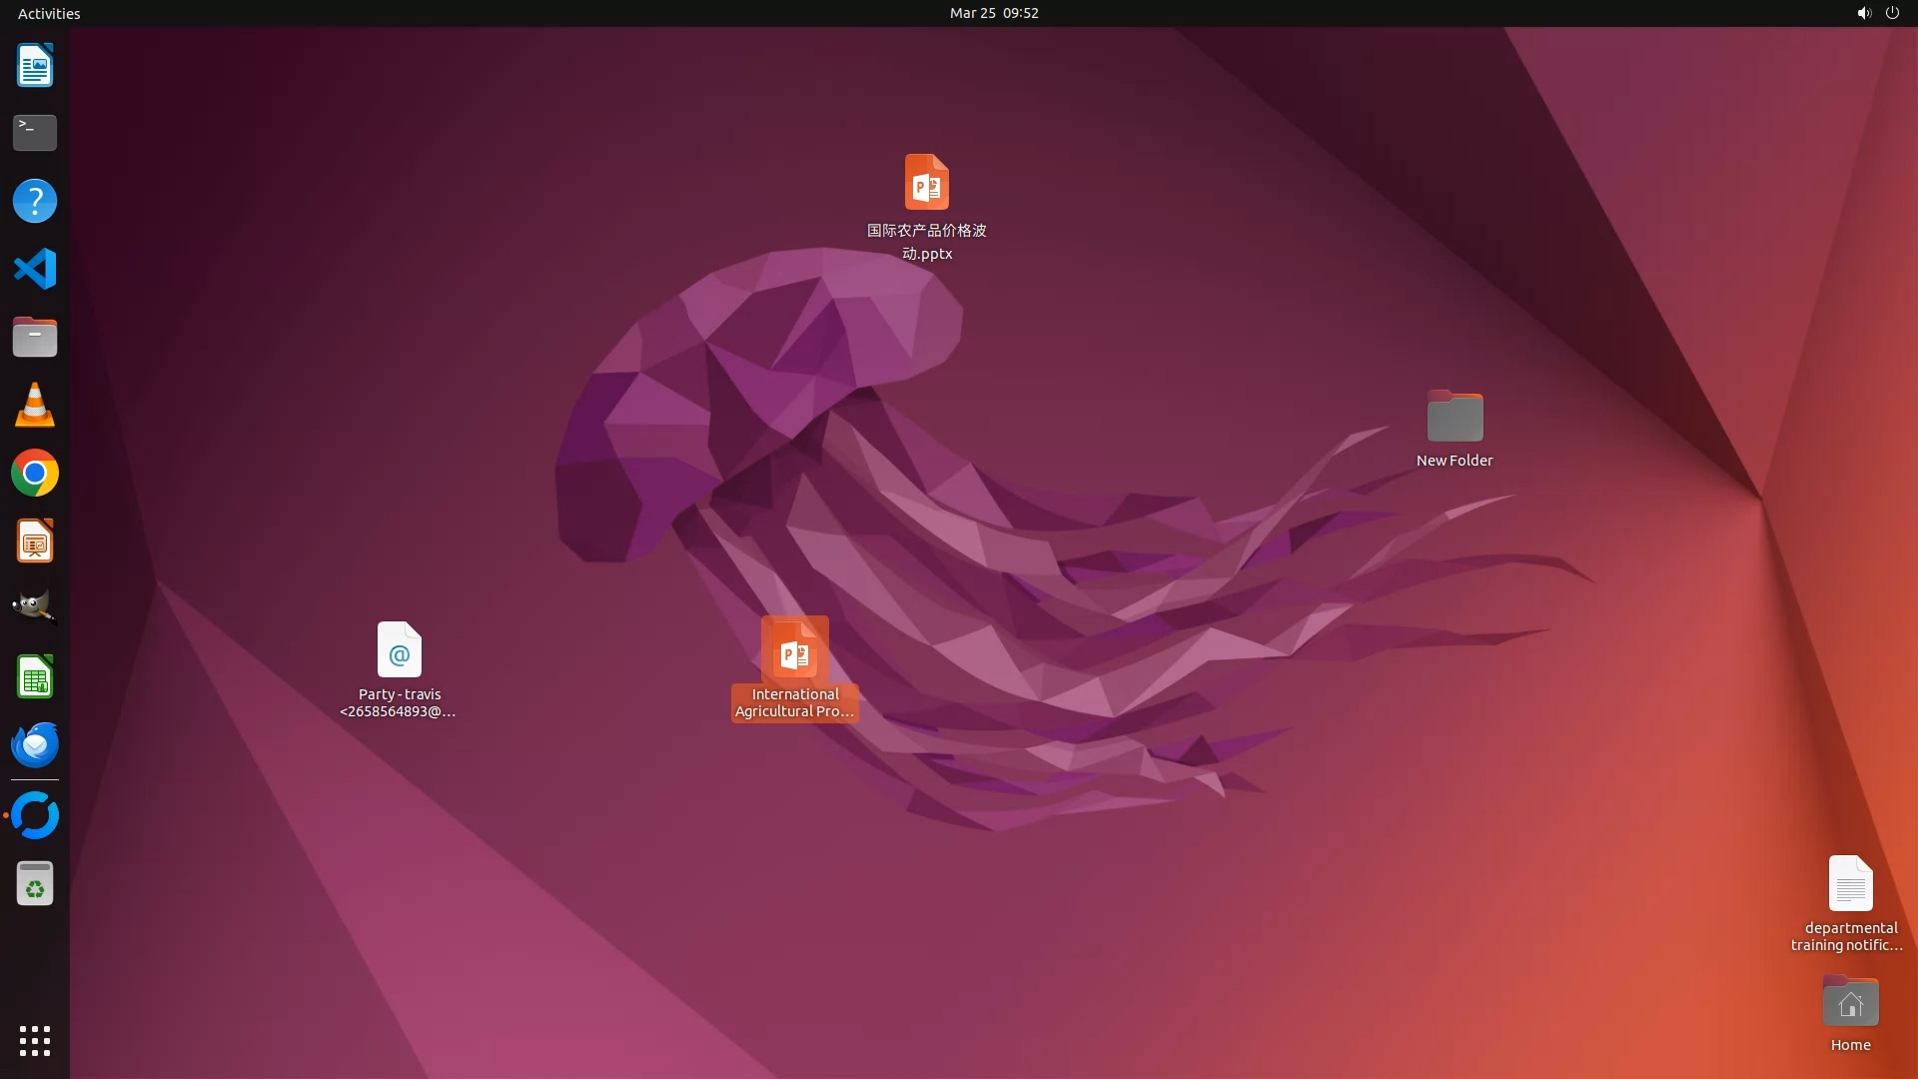Open the GIMP image editor

point(35,608)
